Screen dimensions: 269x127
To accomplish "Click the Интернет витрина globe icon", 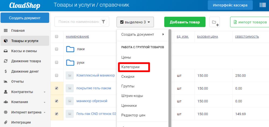I will (6, 112).
